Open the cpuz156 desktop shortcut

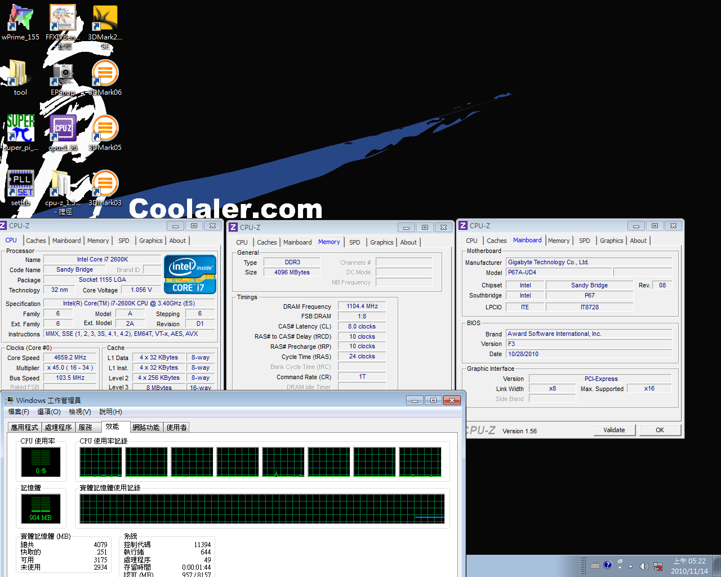63,133
